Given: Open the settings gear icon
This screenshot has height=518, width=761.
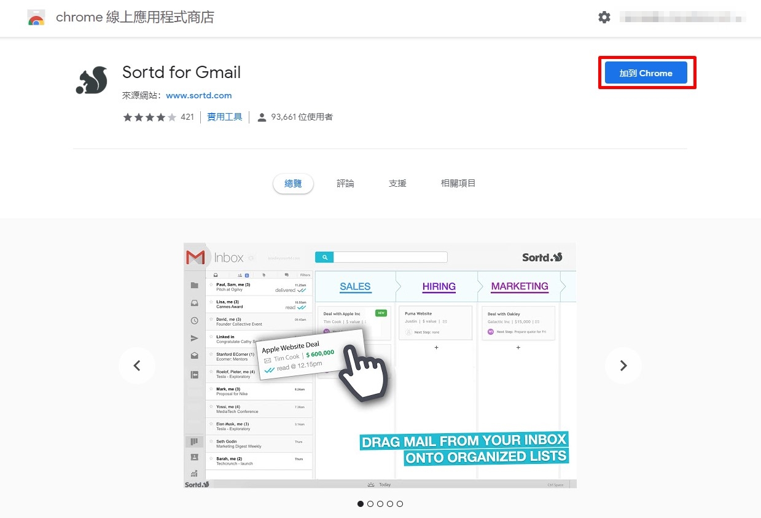Looking at the screenshot, I should (604, 17).
